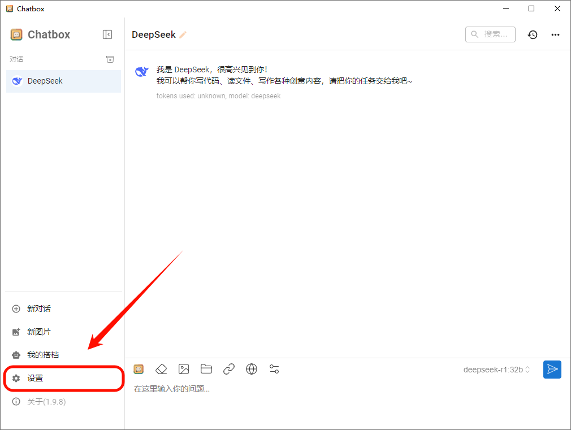Screen dimensions: 571x430
Task: Select the eraser icon to clear messages
Action: pyautogui.click(x=161, y=369)
